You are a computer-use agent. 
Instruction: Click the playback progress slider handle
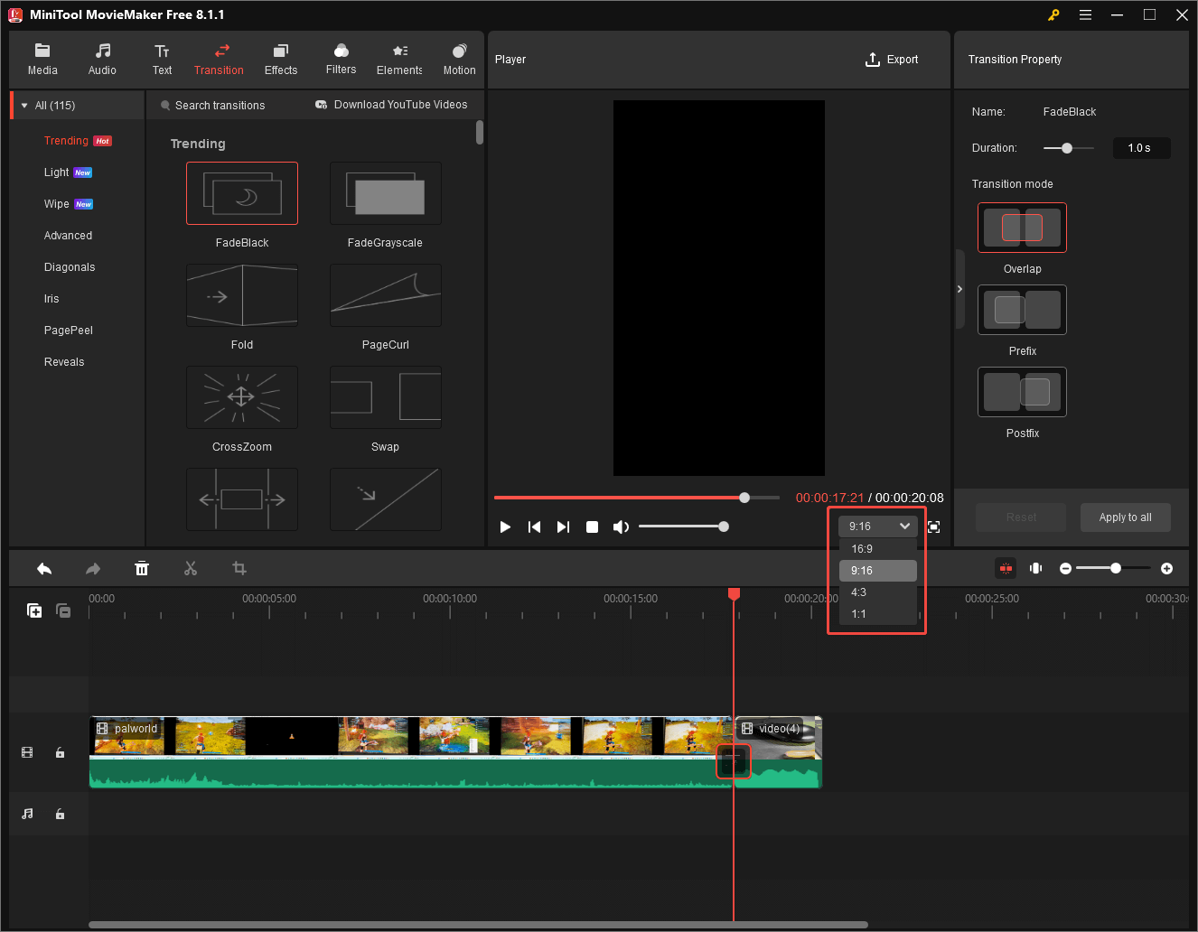744,498
